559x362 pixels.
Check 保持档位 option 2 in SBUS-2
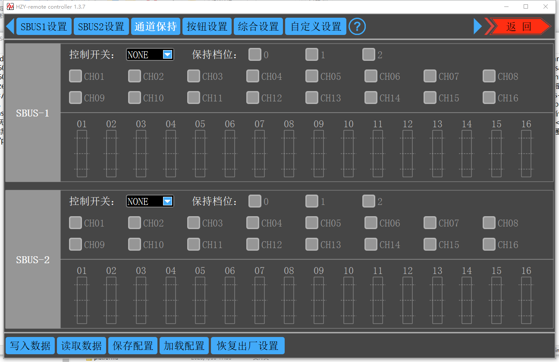(x=368, y=201)
